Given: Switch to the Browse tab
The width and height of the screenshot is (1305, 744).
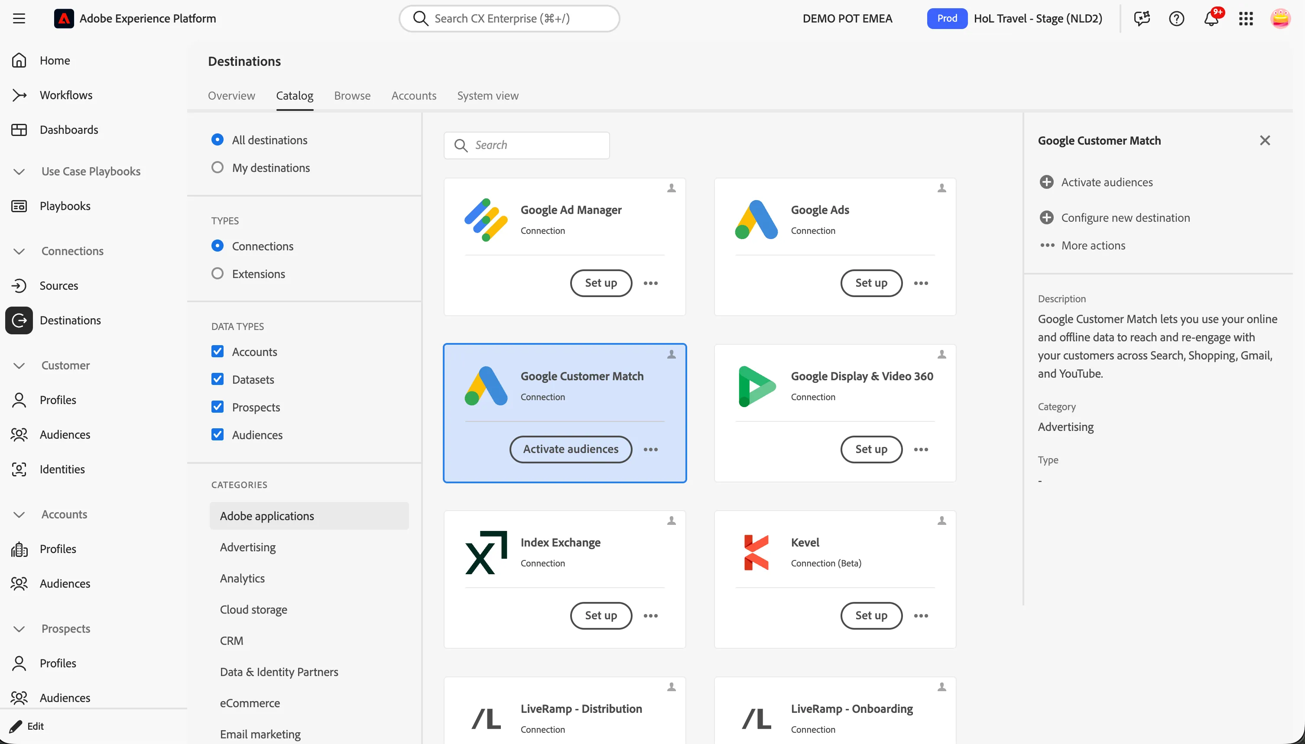Looking at the screenshot, I should coord(352,96).
